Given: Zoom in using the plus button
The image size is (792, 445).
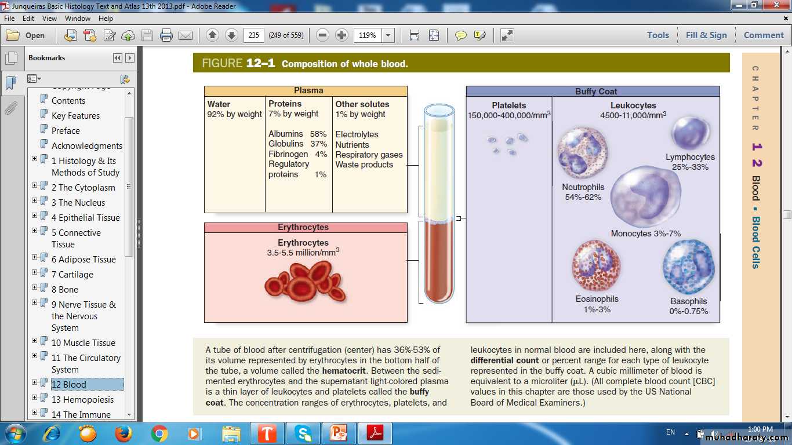Looking at the screenshot, I should [x=342, y=35].
